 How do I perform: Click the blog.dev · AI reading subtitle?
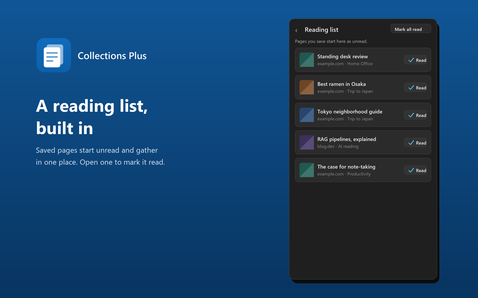[338, 146]
